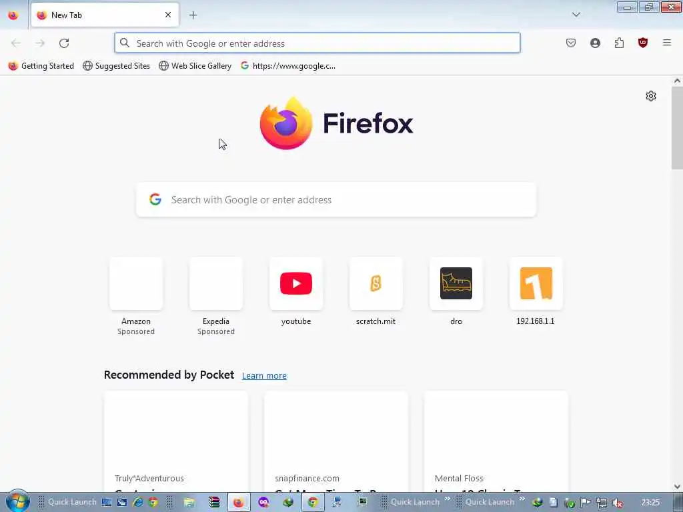Open the Truly*Adventurous Pocket story card
683x512 pixels.
click(176, 441)
